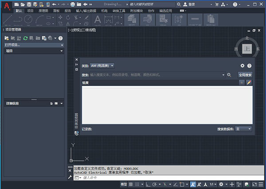Screen dimensions: 266x189
Task: Click help icon in Project Manager toolbar
Action: 60,38
